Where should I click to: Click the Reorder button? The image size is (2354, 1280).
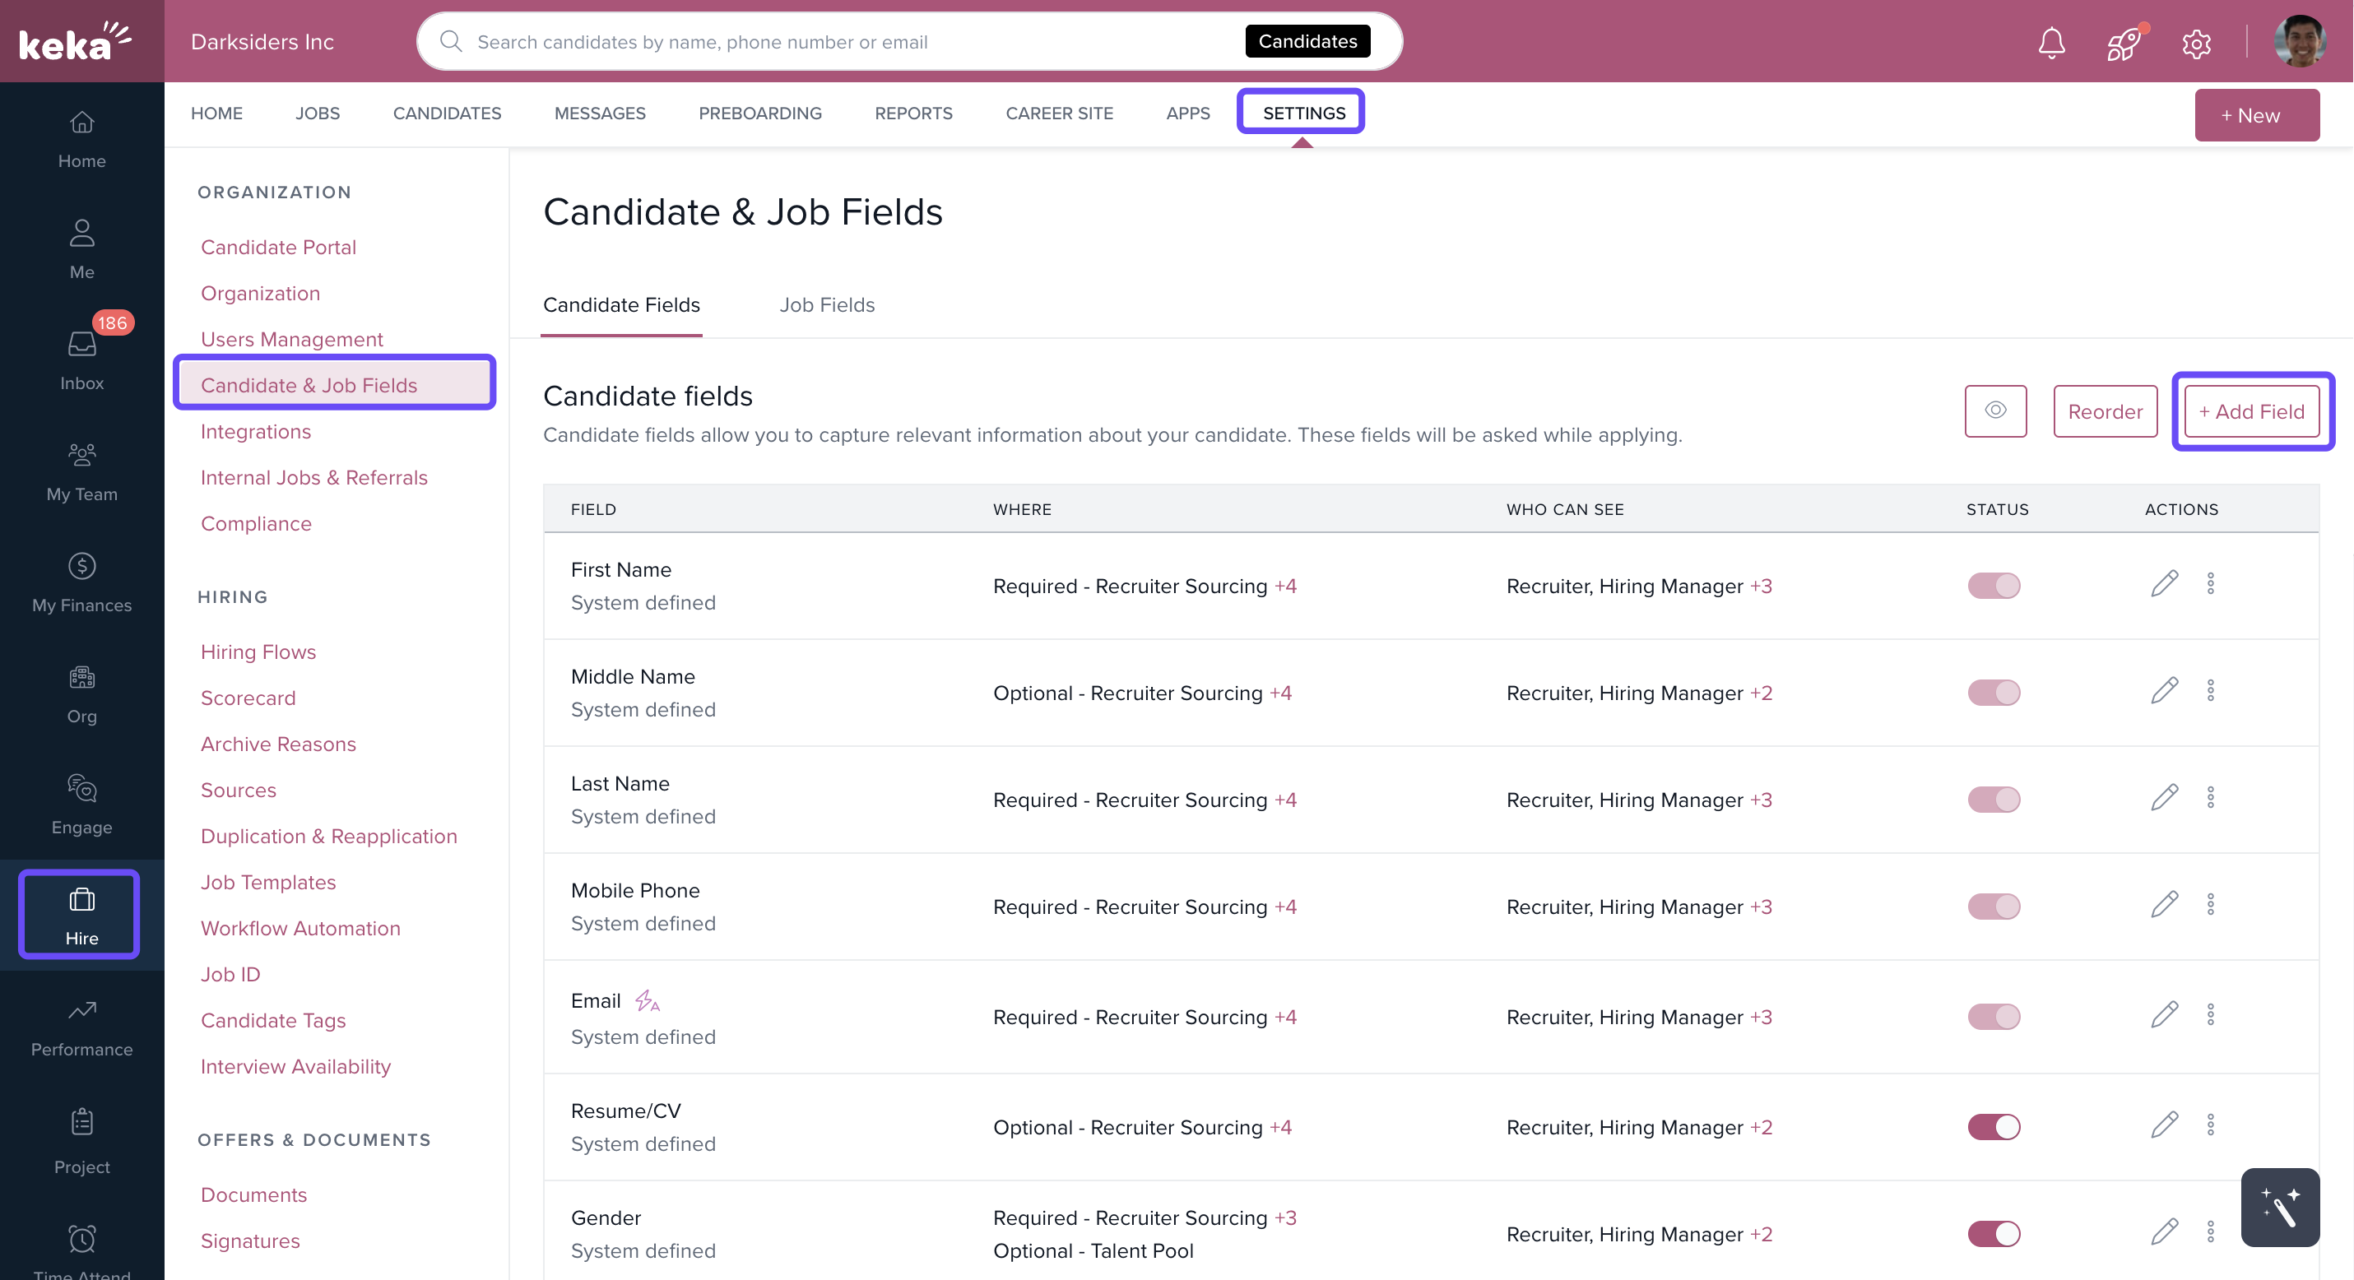(2105, 411)
